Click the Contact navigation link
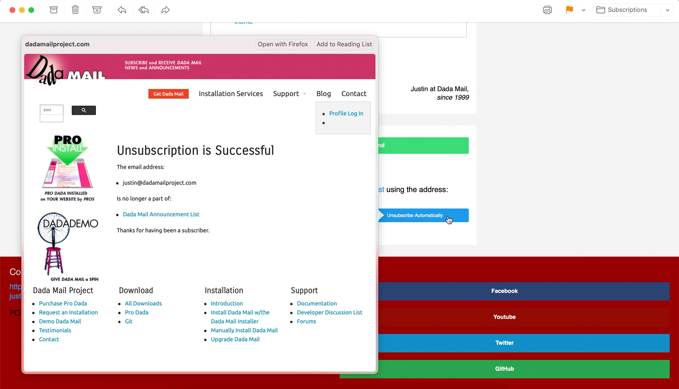Screen dimensions: 679x389 [x=354, y=93]
